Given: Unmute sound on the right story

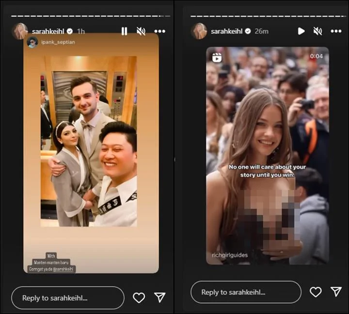Looking at the screenshot, I should 317,31.
